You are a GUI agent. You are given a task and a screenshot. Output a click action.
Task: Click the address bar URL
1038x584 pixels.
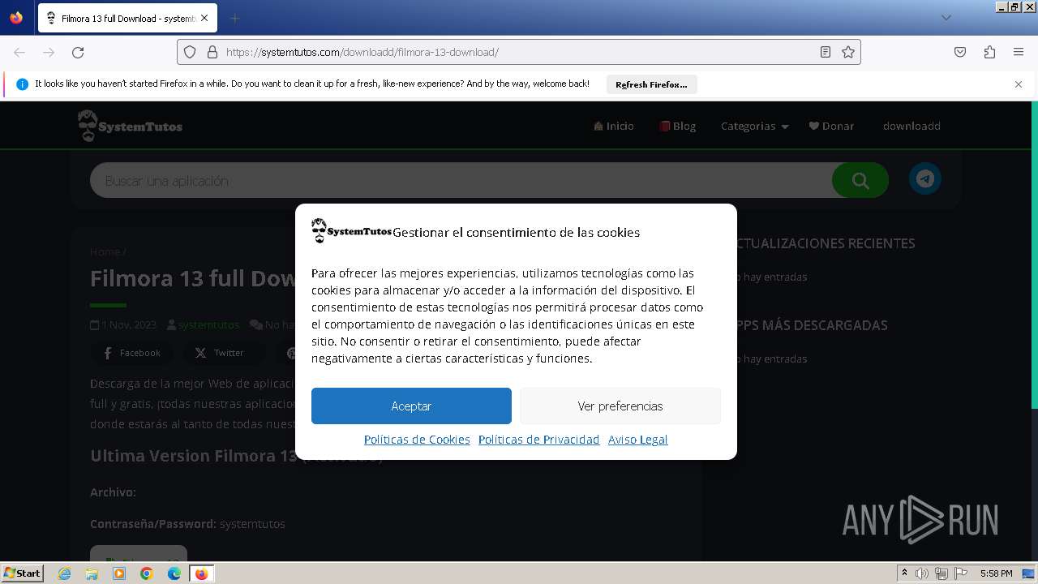(519, 52)
